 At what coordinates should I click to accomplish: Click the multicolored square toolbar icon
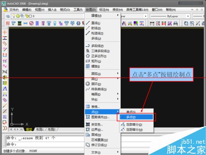pyautogui.click(x=136, y=23)
